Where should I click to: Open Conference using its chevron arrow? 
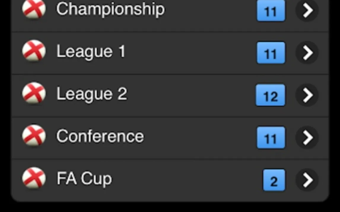point(307,137)
